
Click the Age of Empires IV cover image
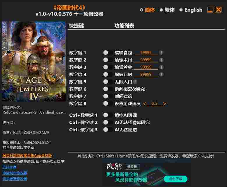click(34, 61)
